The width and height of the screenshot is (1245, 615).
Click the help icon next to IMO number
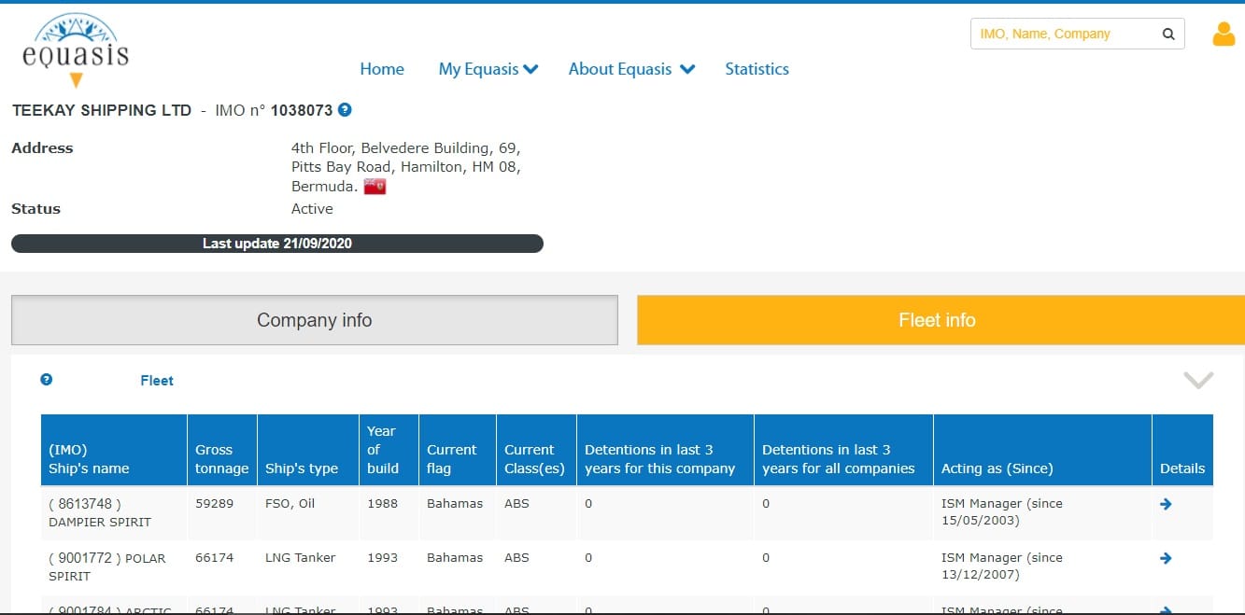345,109
